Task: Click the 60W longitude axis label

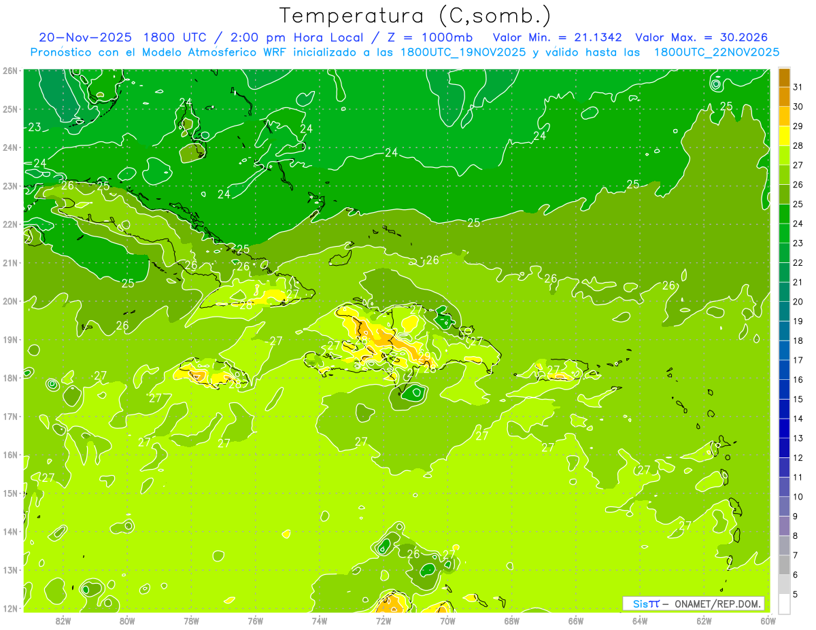Action: pos(768,620)
